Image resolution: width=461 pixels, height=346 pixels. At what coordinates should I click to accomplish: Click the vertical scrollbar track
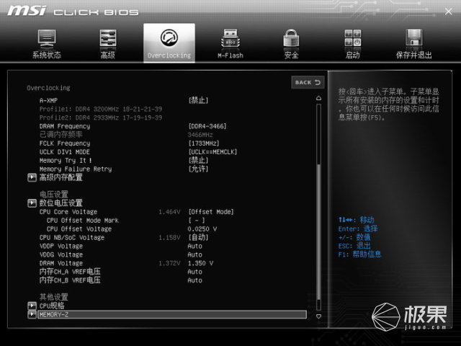(318, 216)
